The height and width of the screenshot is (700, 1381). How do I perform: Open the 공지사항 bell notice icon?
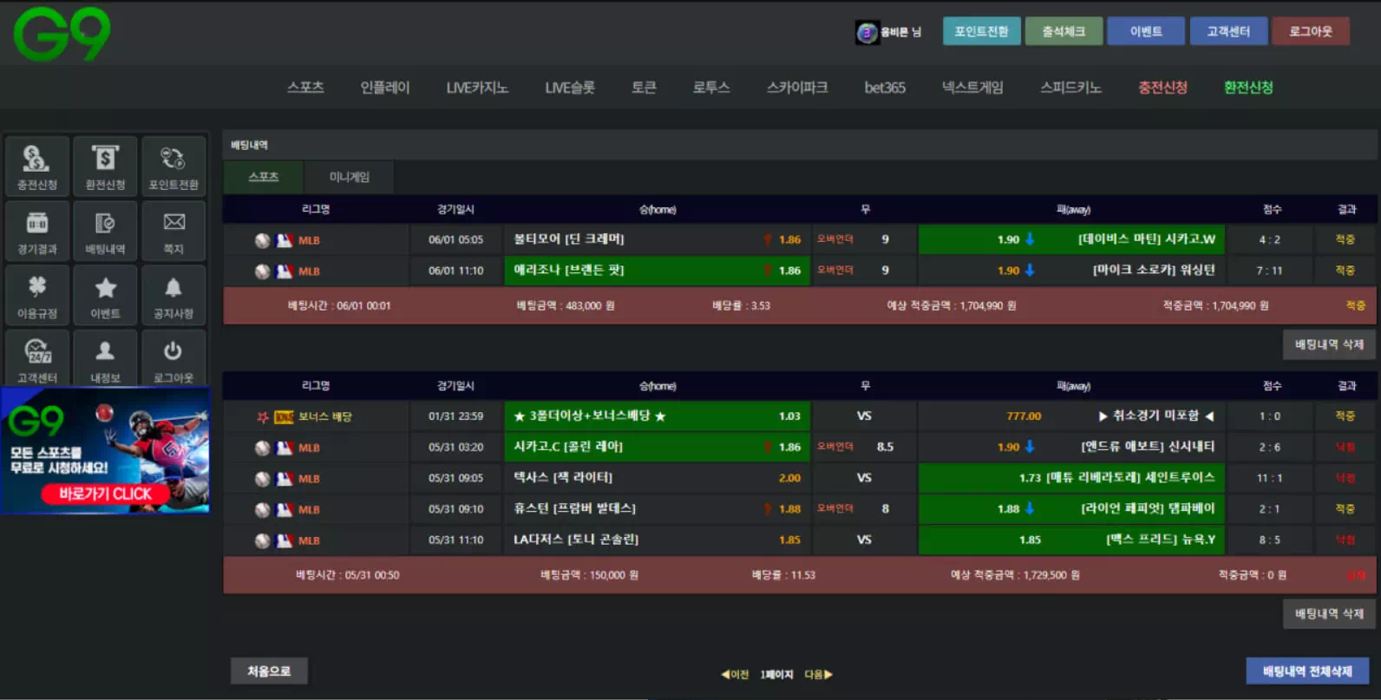[173, 295]
